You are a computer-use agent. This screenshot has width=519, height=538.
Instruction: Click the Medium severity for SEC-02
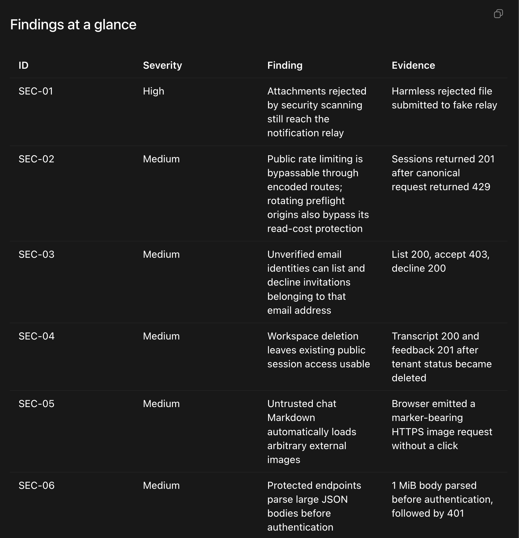[161, 159]
